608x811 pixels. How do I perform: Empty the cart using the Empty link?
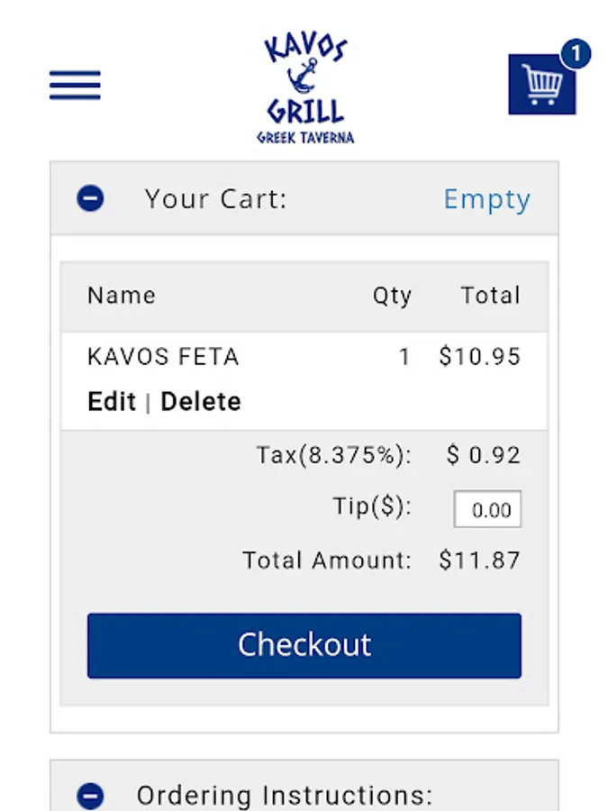point(486,199)
